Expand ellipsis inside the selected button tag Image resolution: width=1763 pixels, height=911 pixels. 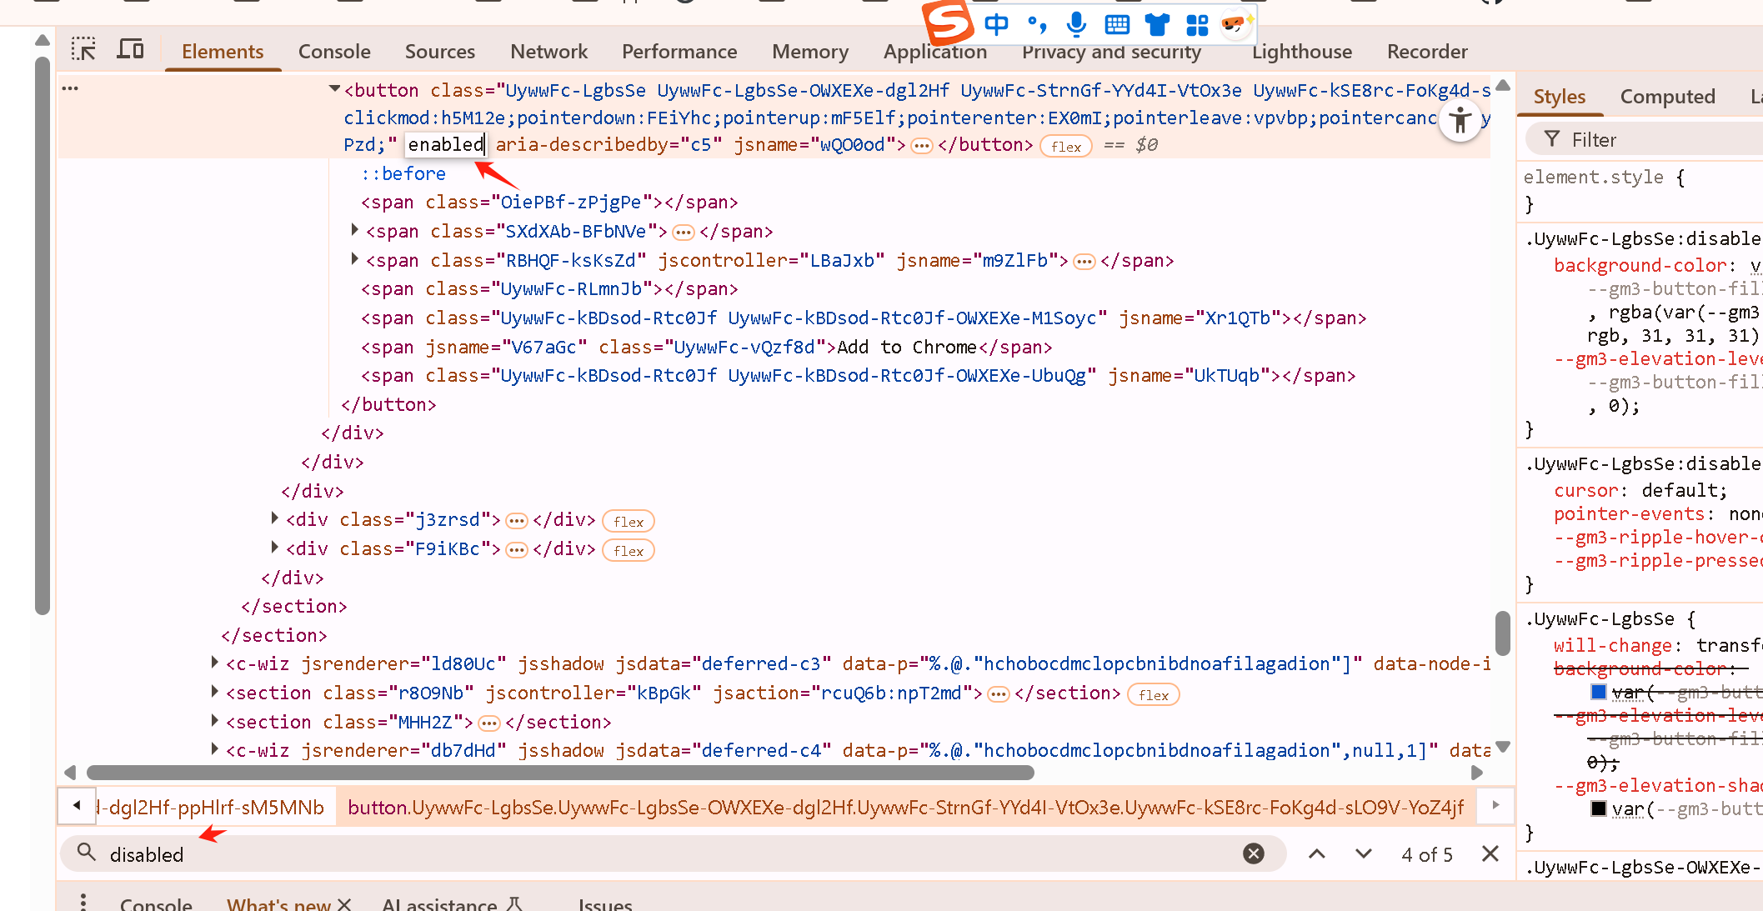tap(921, 146)
